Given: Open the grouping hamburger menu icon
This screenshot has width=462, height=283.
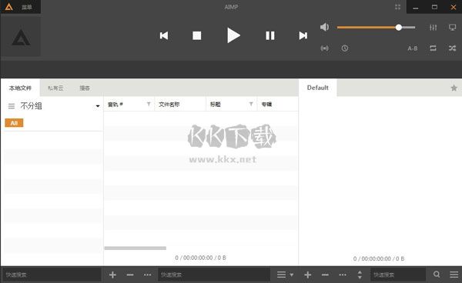Looking at the screenshot, I should pos(12,106).
